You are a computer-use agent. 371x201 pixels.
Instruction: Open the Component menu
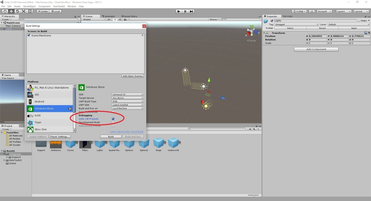[x=44, y=7]
